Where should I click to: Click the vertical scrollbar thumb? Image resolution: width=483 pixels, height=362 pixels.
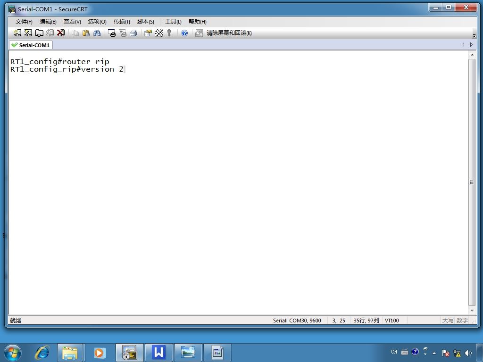point(472,182)
